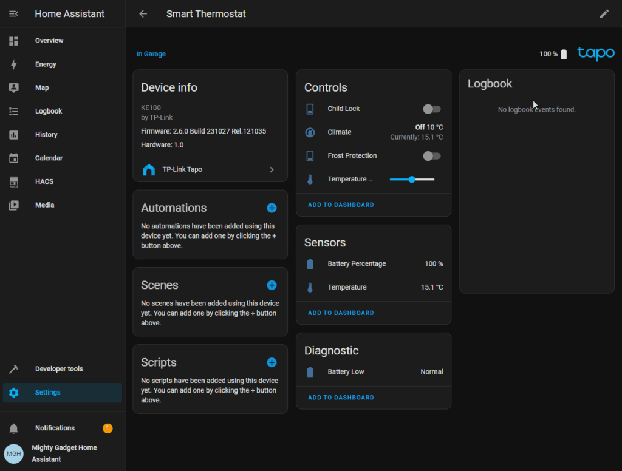Open the MGH user profile avatar
This screenshot has width=622, height=471.
14,453
